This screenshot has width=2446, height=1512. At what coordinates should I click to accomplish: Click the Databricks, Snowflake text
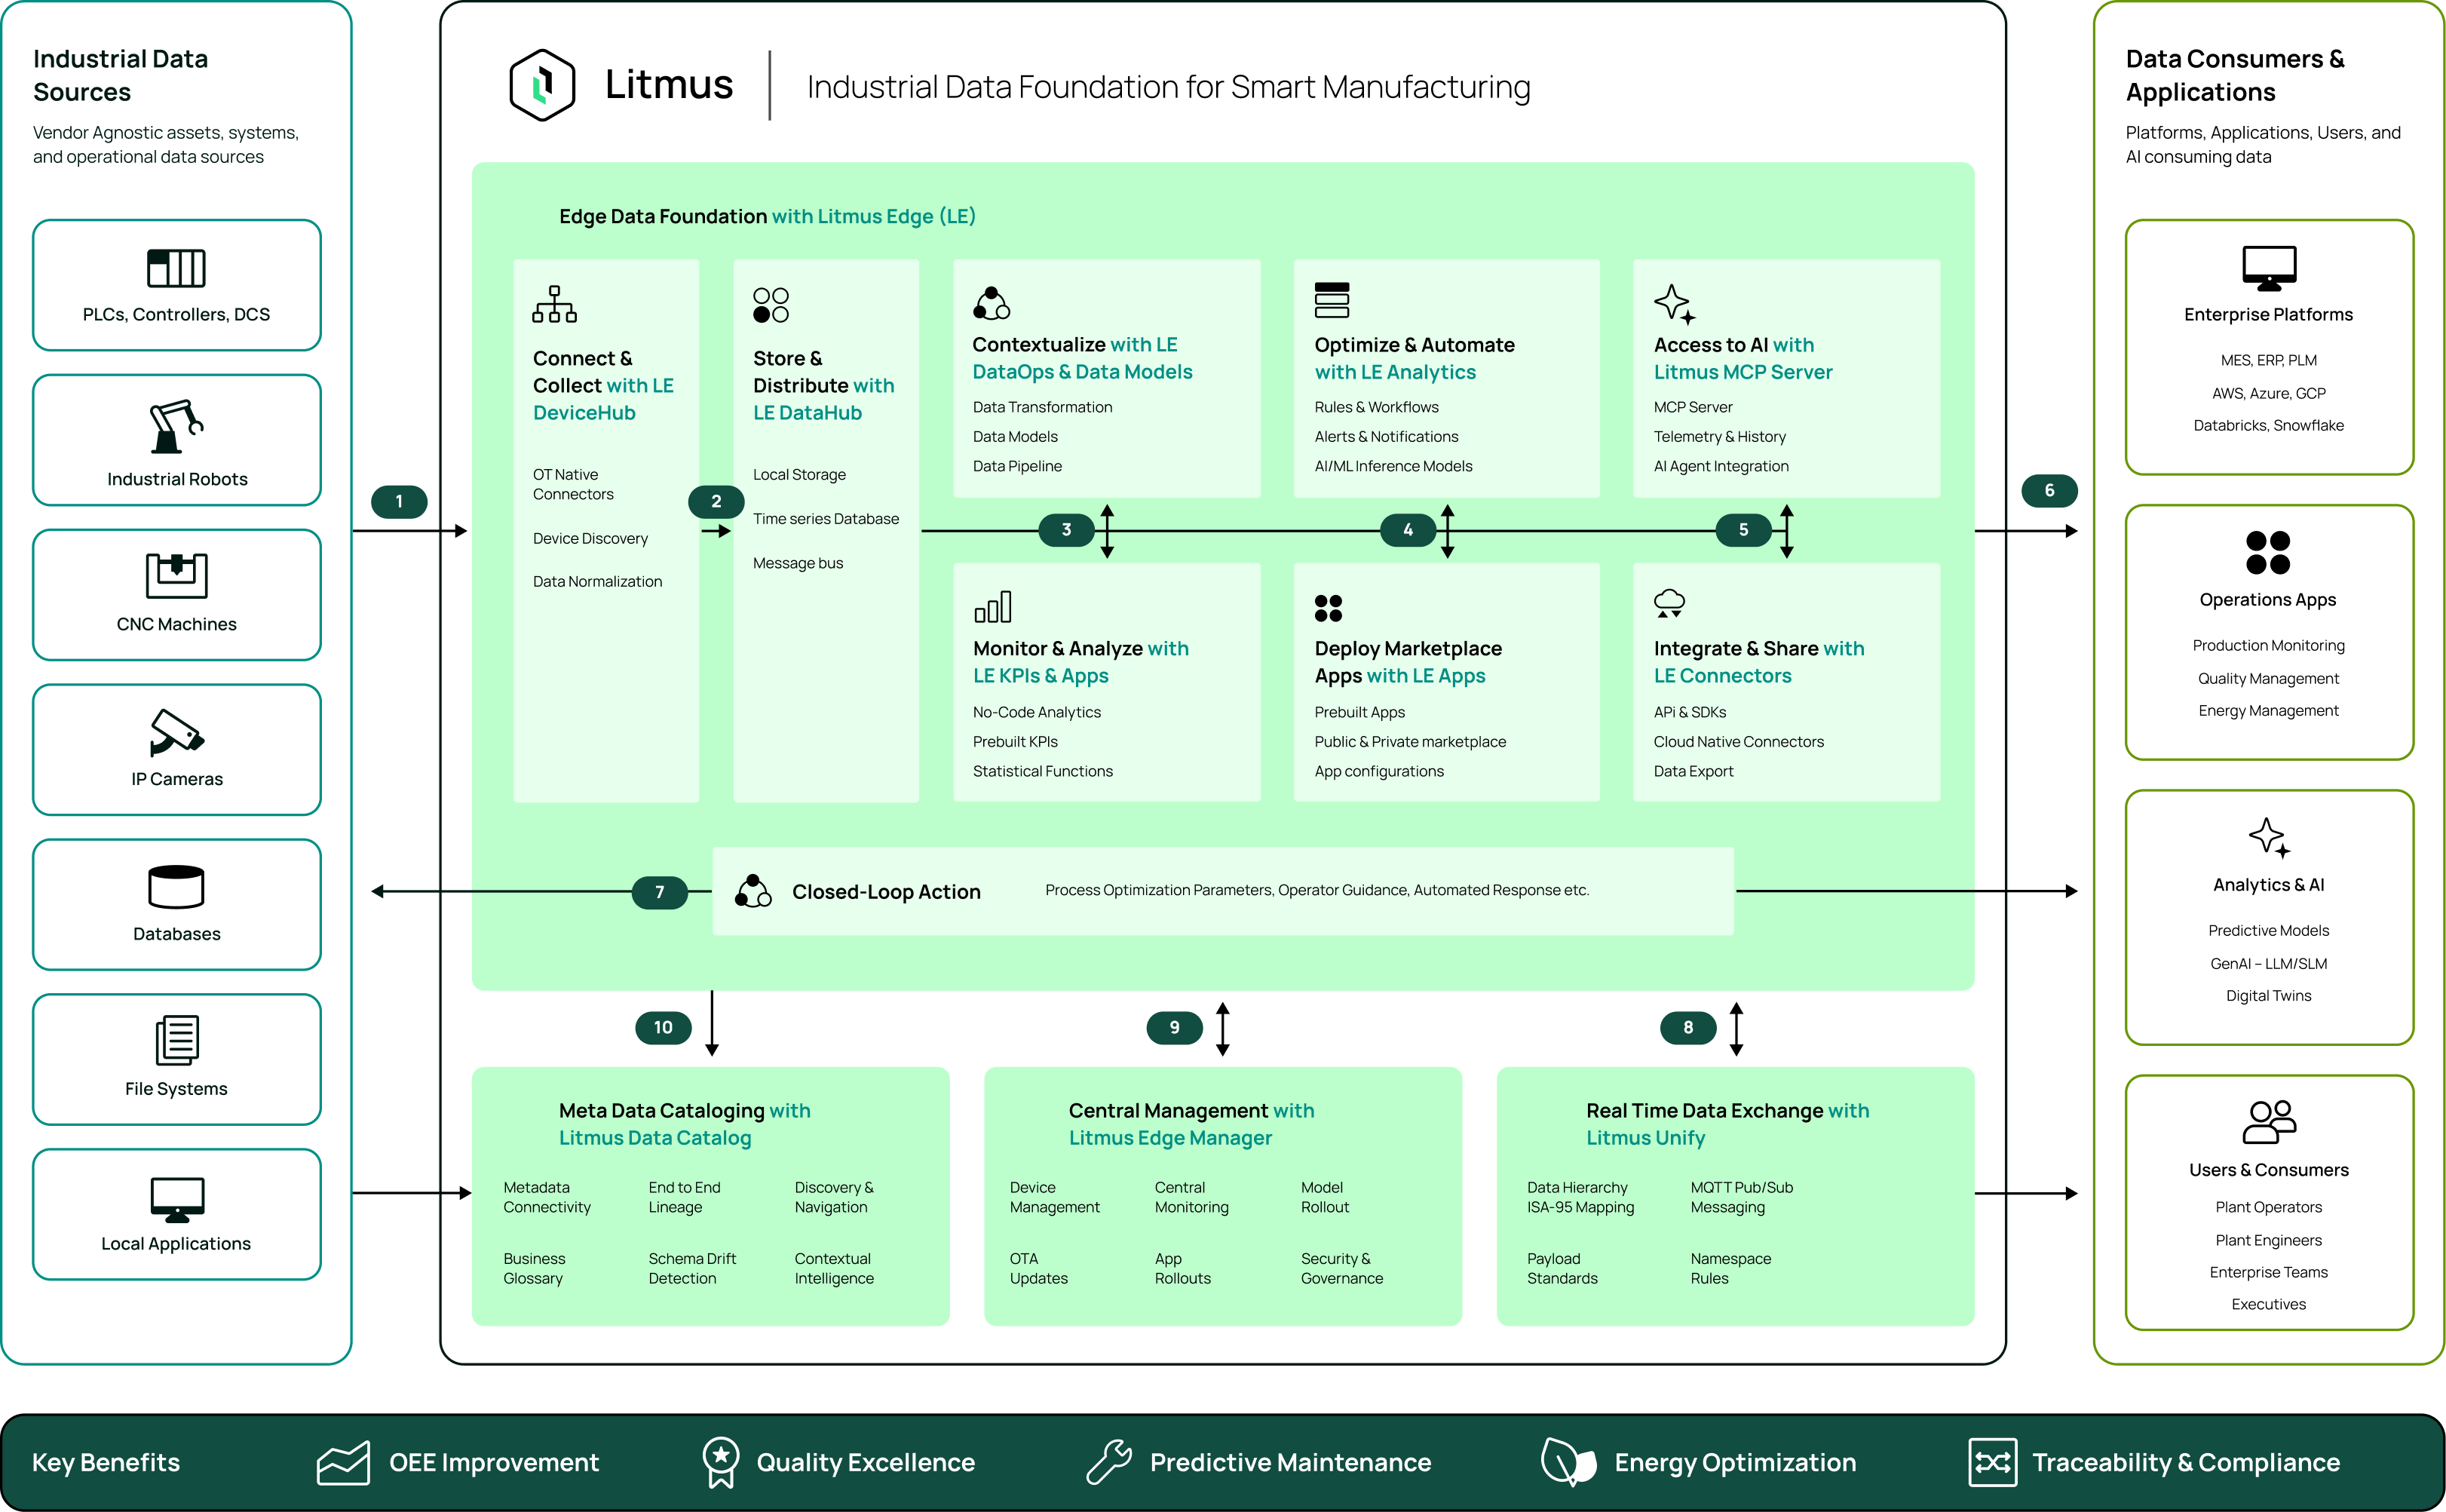point(2268,426)
